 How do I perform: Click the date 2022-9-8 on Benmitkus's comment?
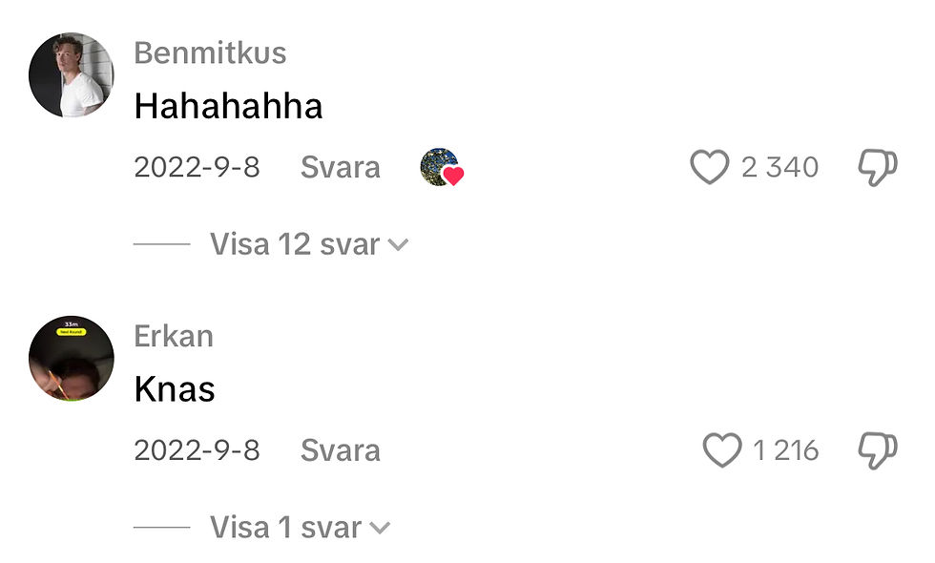tap(198, 166)
